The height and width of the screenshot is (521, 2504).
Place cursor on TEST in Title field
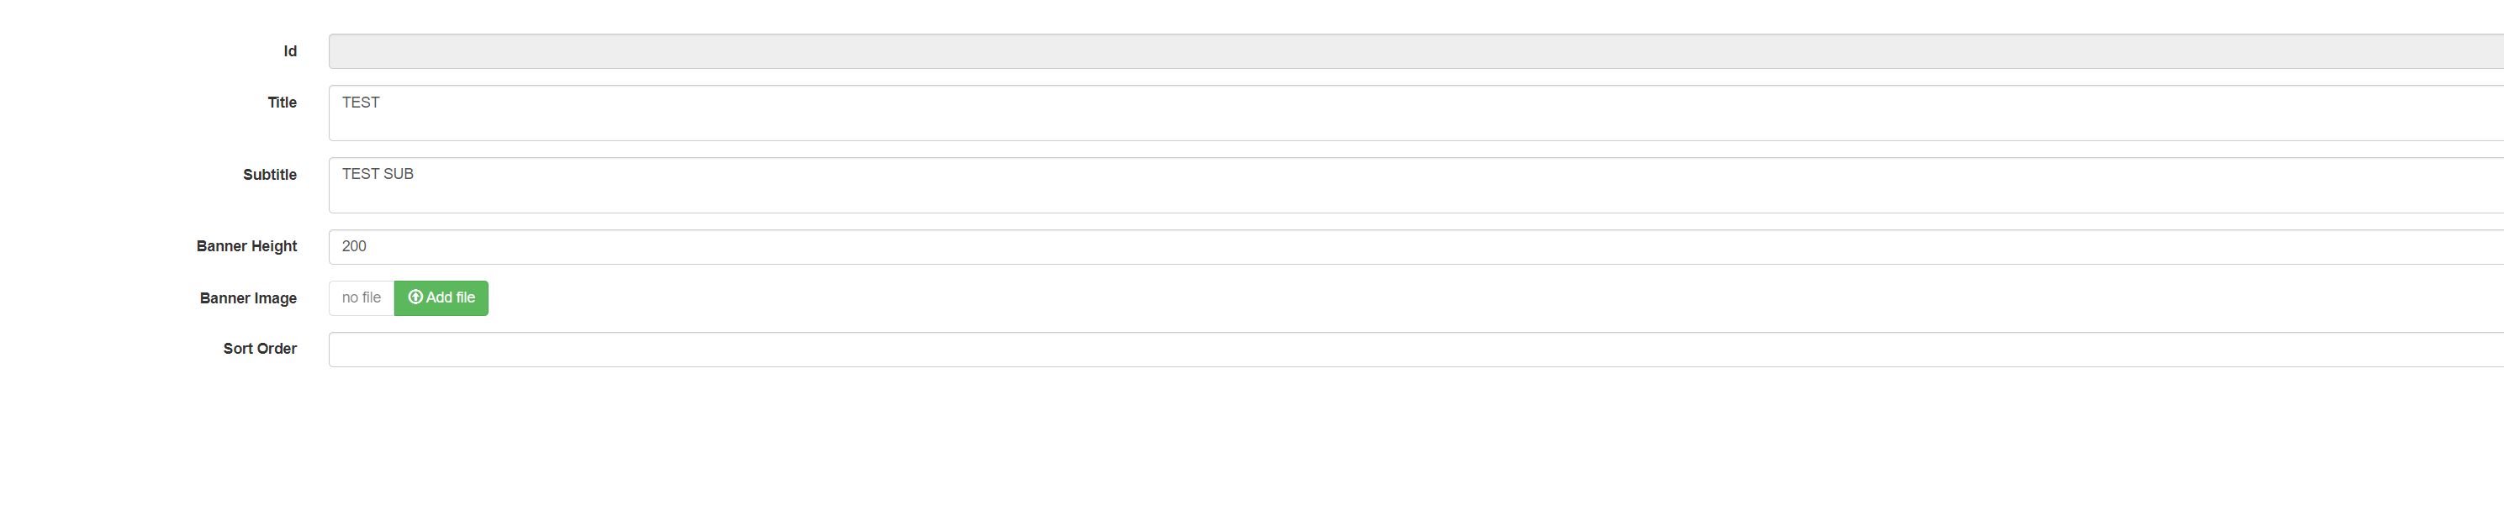pos(361,103)
